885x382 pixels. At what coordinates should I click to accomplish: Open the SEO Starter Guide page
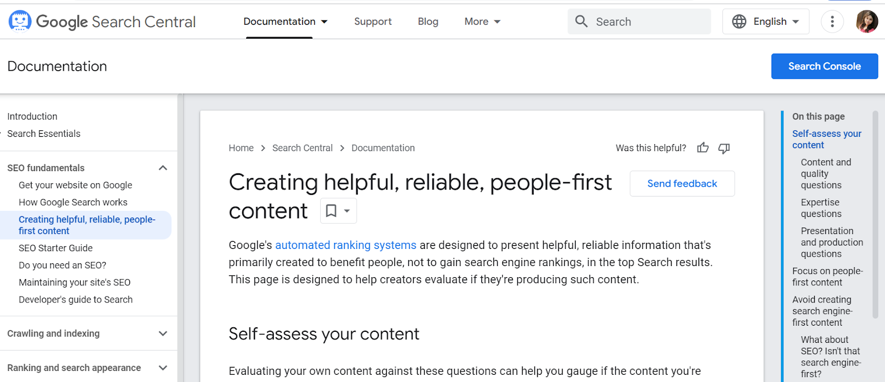[x=56, y=248]
